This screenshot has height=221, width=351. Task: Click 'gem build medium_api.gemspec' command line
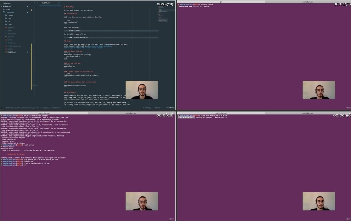[35, 116]
